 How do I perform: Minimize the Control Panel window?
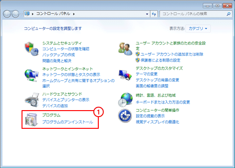[207, 6]
